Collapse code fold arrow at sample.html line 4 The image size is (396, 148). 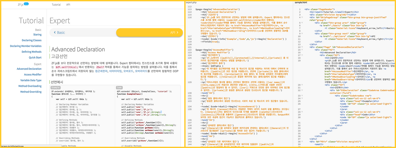click(302, 18)
